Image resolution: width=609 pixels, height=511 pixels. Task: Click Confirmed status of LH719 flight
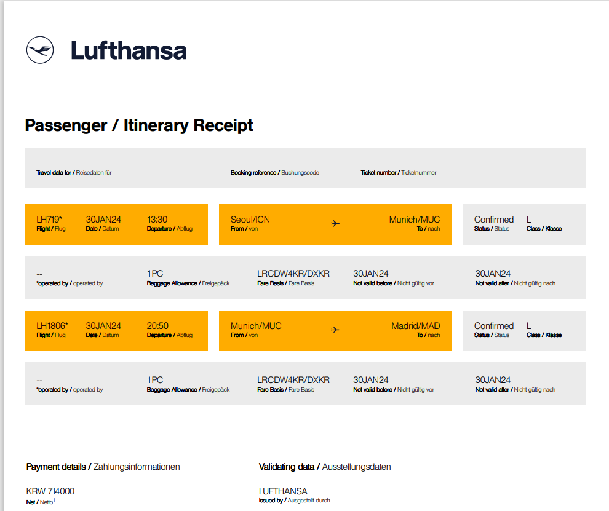point(493,220)
